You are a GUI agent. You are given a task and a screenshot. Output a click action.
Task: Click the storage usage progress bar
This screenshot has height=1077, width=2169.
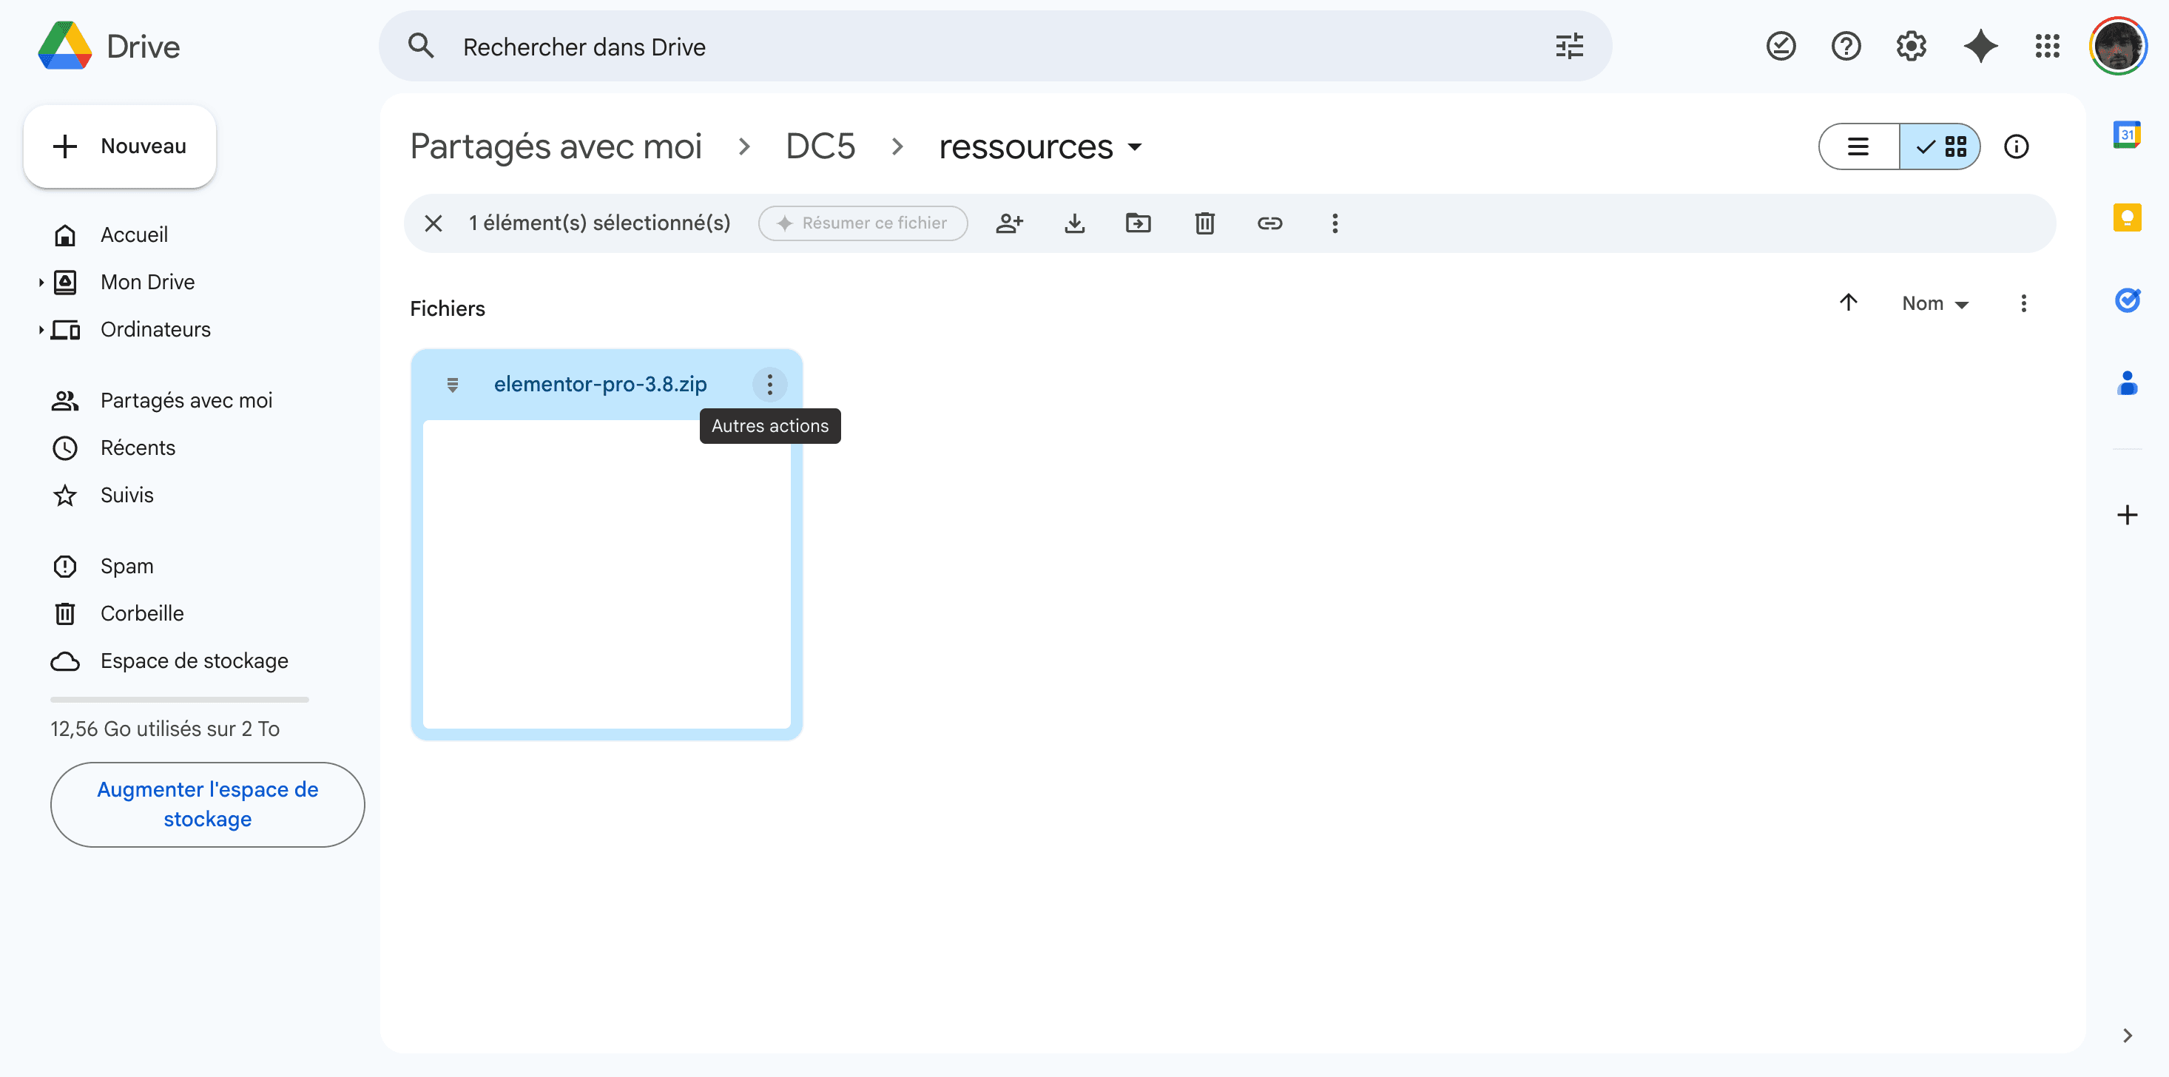coord(179,699)
